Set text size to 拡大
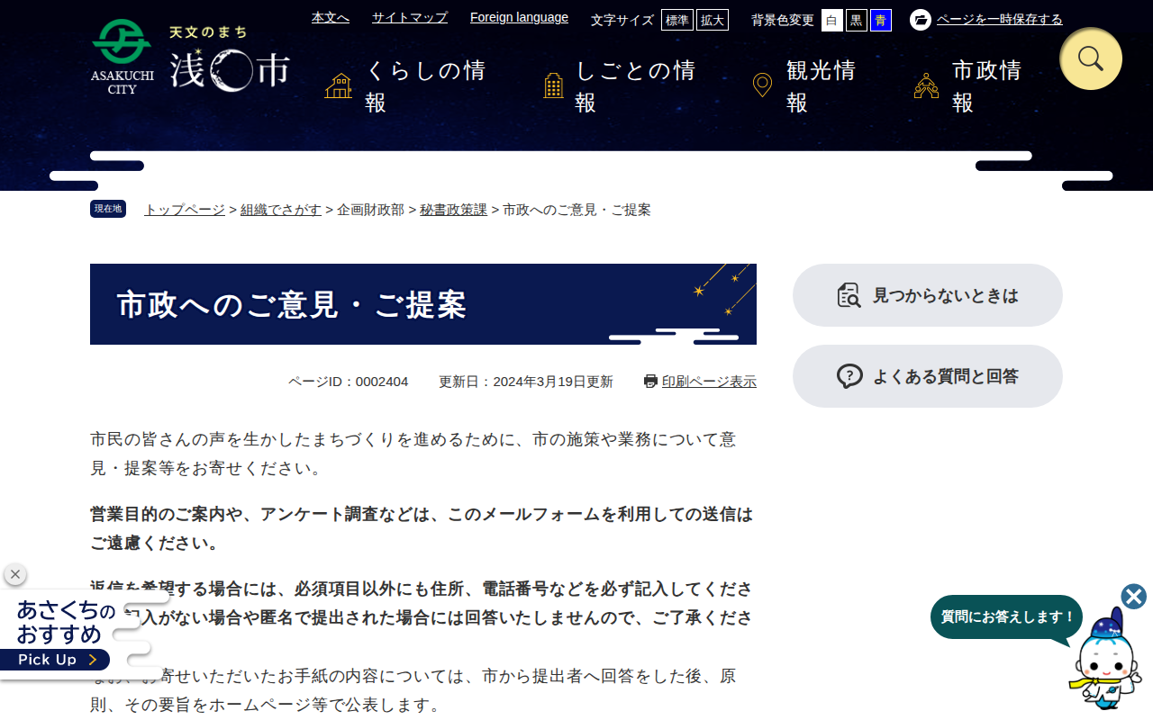 pyautogui.click(x=713, y=20)
